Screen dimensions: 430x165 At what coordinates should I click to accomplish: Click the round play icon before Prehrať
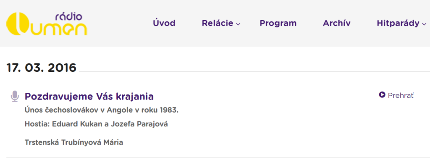pos(382,95)
